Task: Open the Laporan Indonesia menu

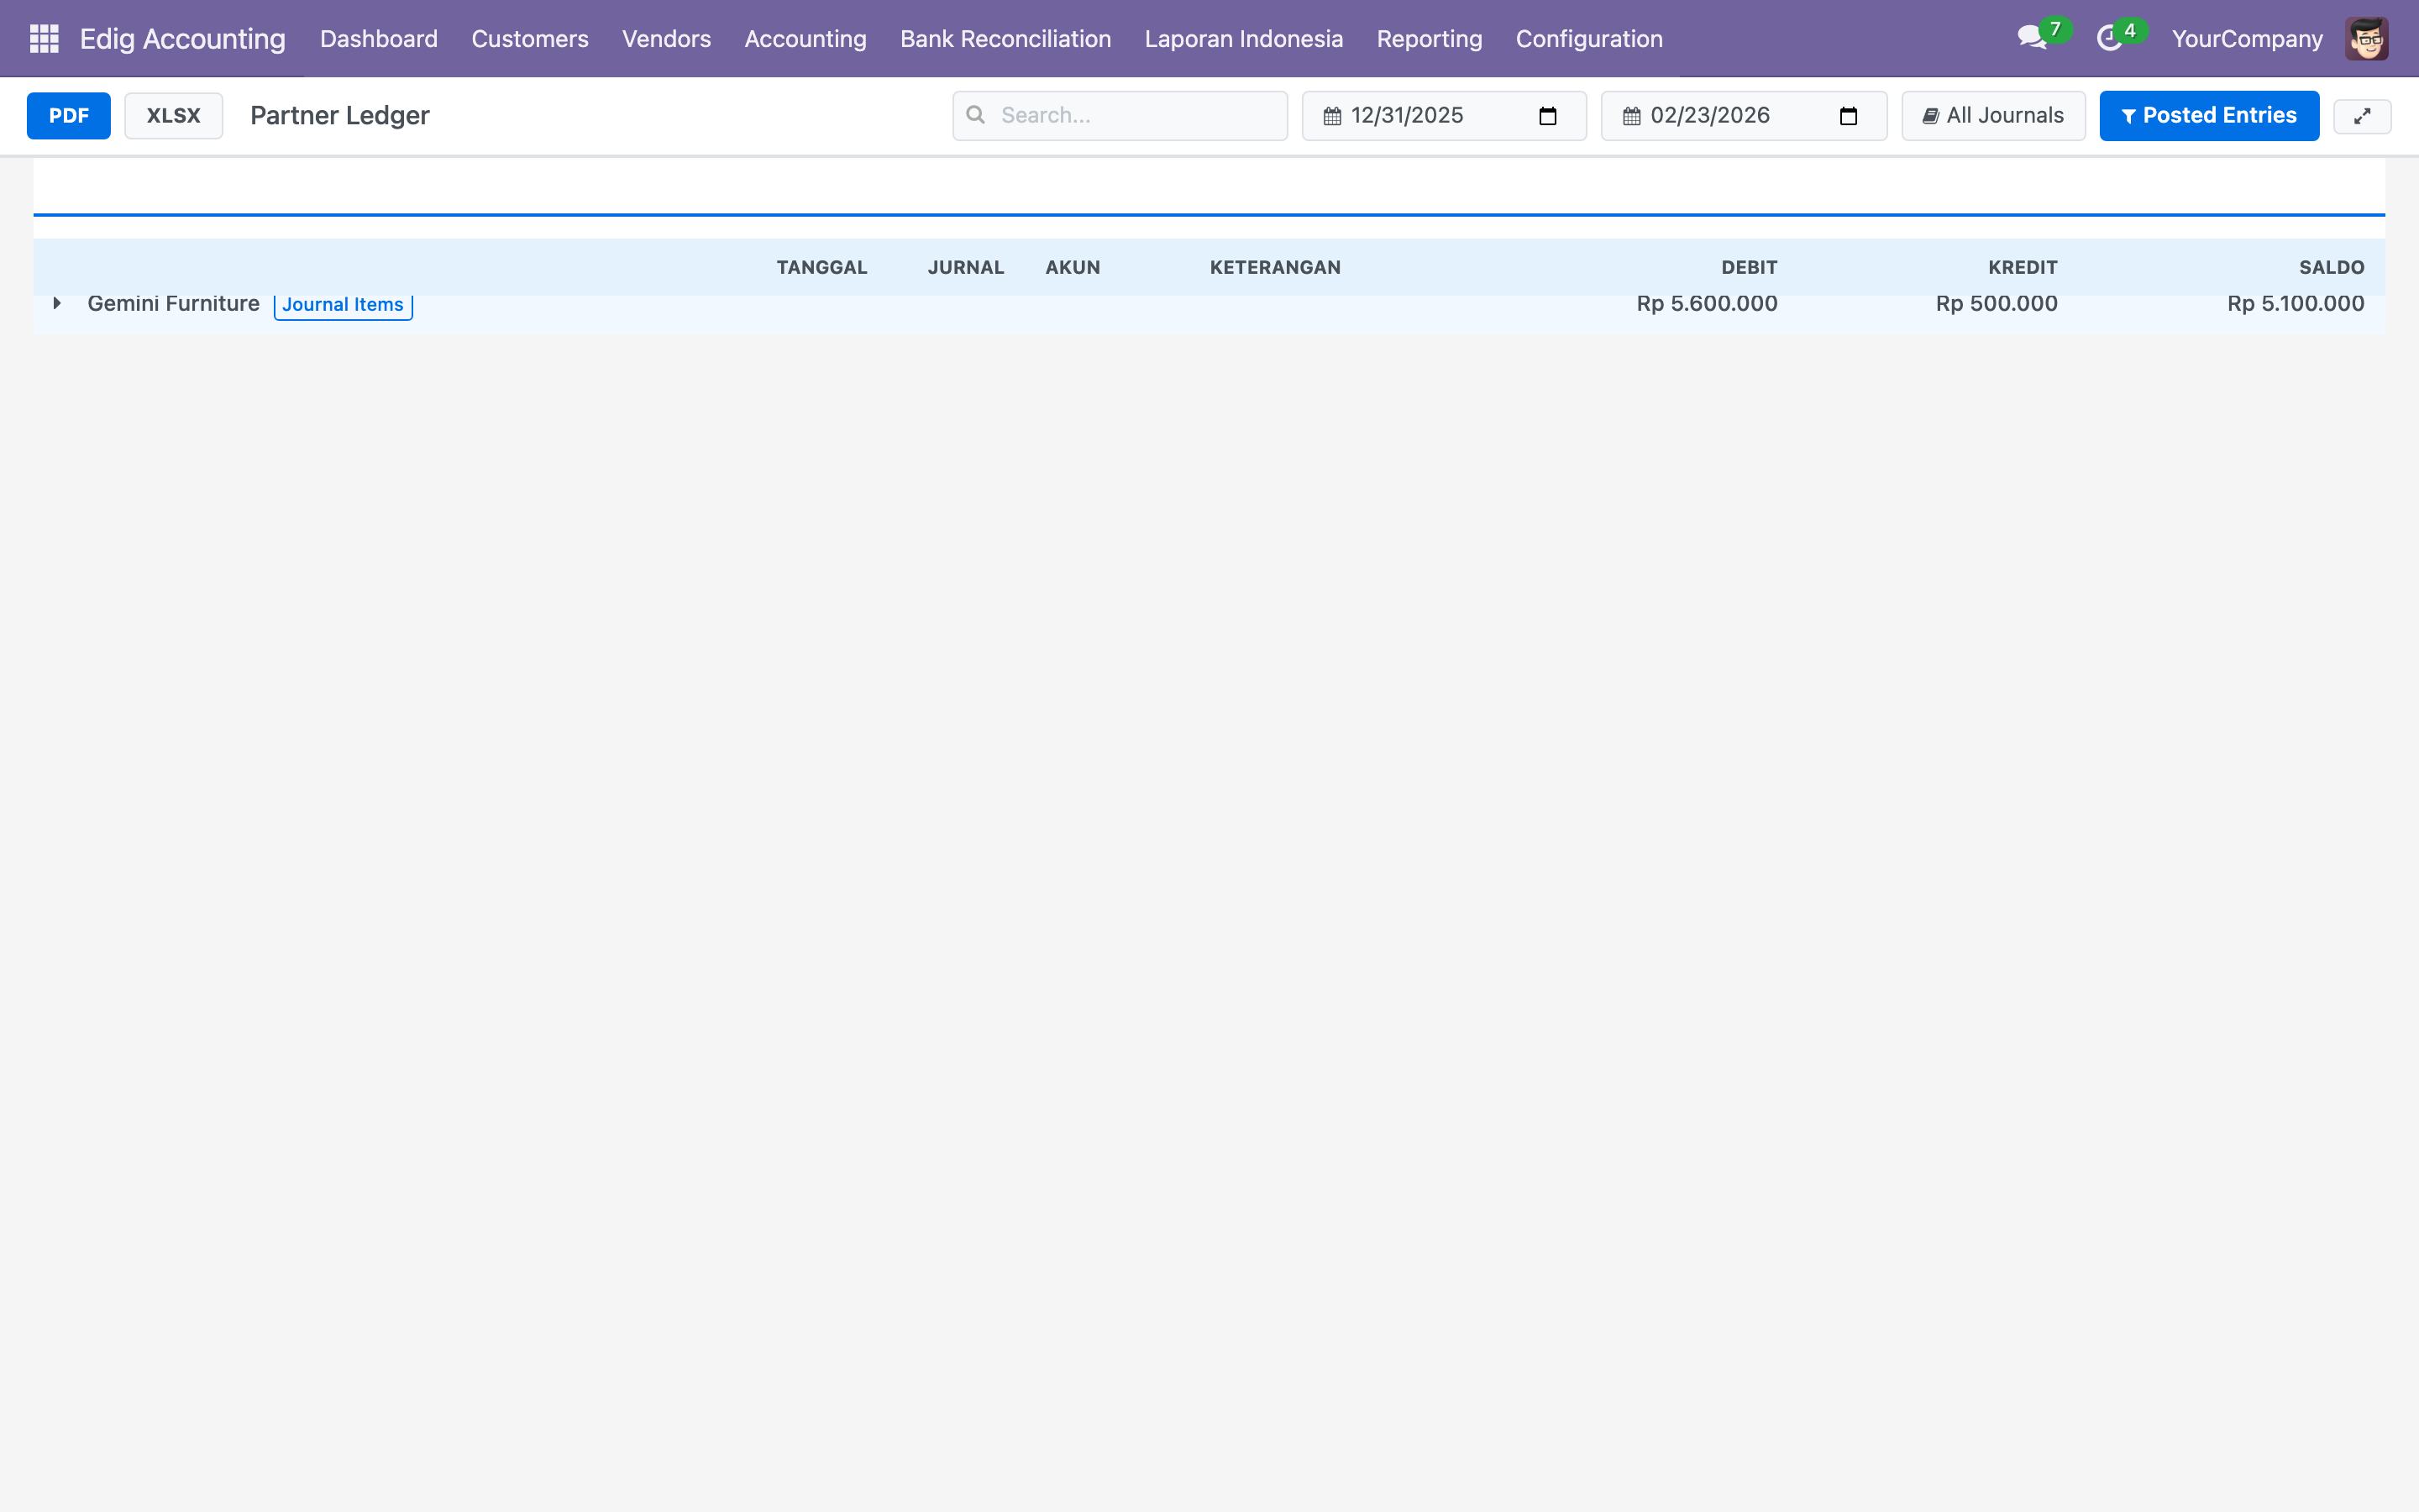Action: click(1243, 38)
